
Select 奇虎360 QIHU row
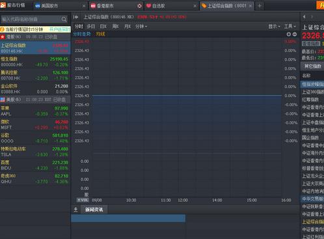tap(35, 178)
